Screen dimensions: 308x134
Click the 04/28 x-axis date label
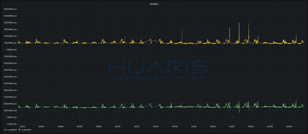289,126
